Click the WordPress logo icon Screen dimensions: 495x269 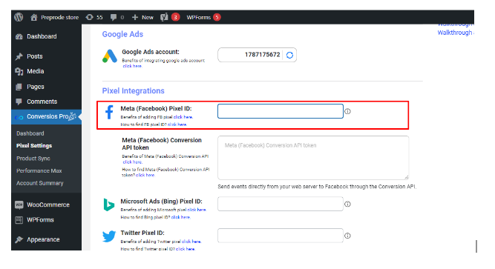(19, 17)
